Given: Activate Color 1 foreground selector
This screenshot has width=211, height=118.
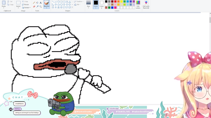Looking at the screenshot, I should [96, 4].
